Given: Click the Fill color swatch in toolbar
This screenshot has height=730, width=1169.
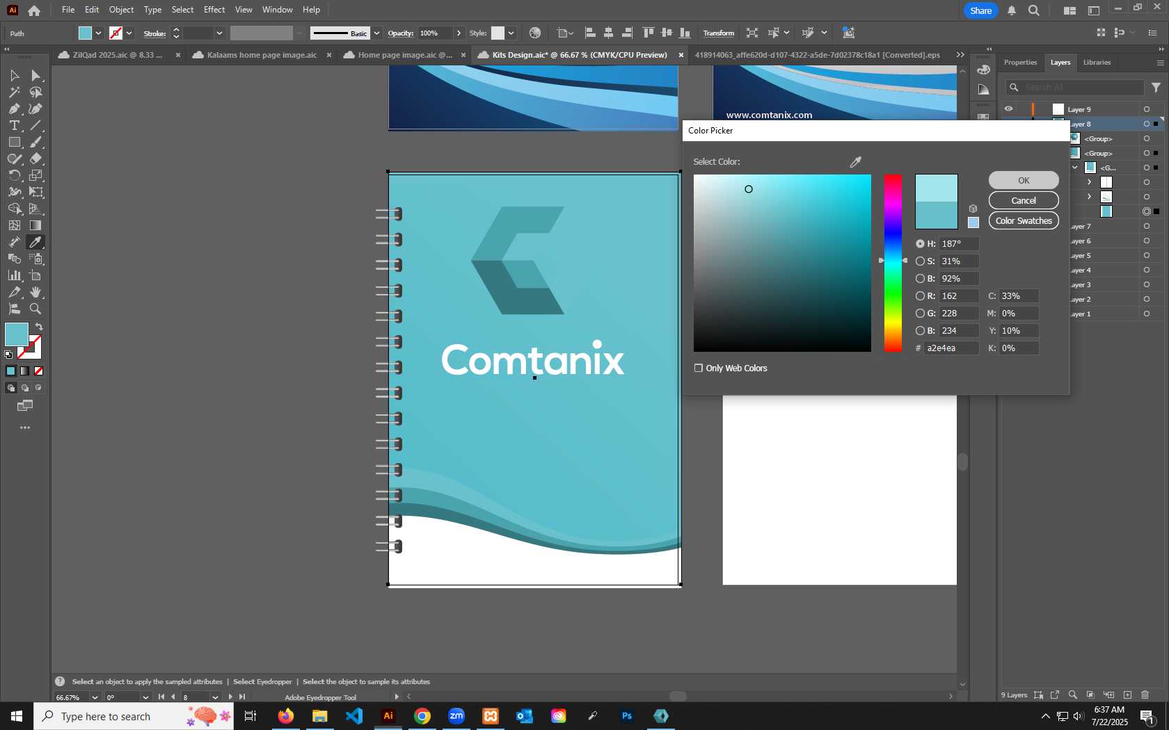Looking at the screenshot, I should tap(17, 335).
